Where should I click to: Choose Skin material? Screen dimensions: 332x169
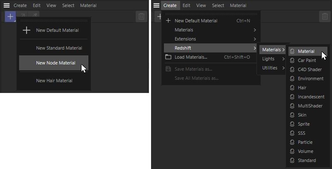308,115
